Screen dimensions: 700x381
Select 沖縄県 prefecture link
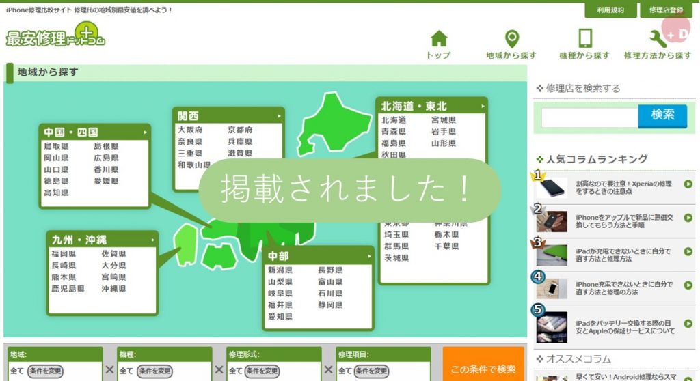tap(113, 289)
